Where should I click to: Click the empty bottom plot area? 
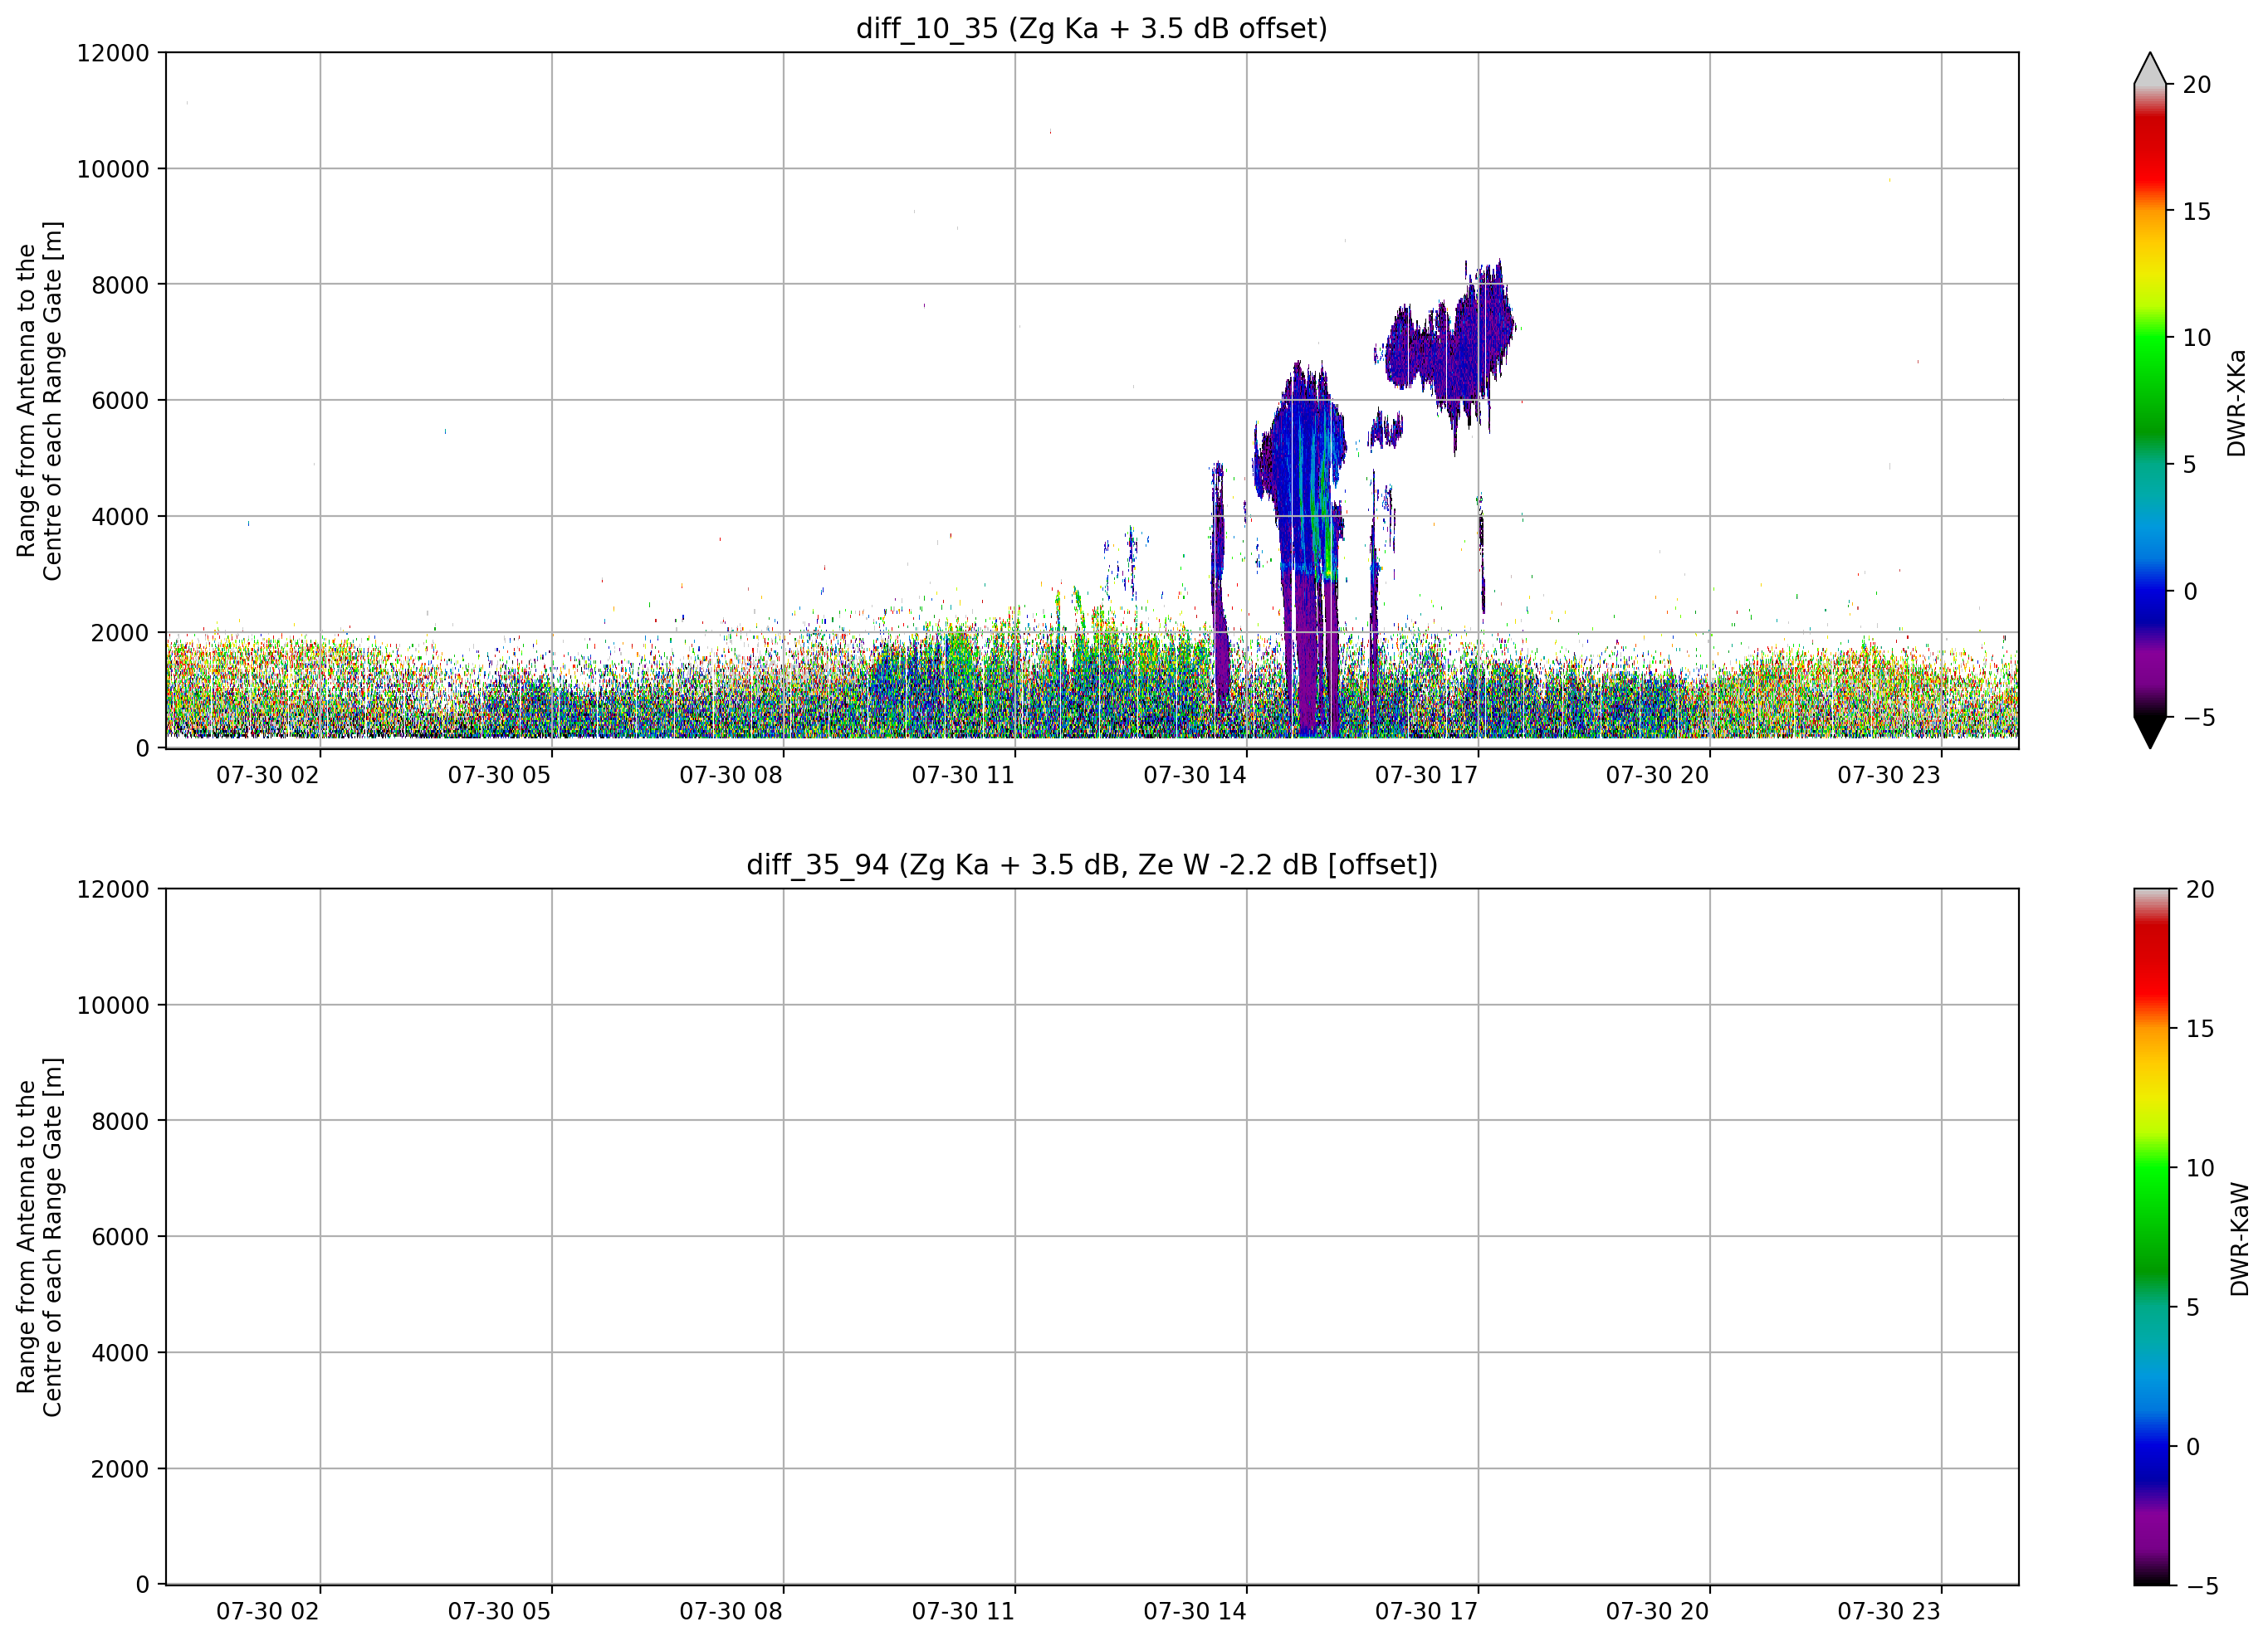click(1092, 1236)
